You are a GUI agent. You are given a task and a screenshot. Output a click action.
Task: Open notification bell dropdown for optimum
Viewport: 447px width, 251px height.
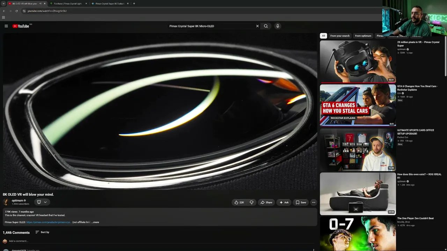(x=42, y=202)
